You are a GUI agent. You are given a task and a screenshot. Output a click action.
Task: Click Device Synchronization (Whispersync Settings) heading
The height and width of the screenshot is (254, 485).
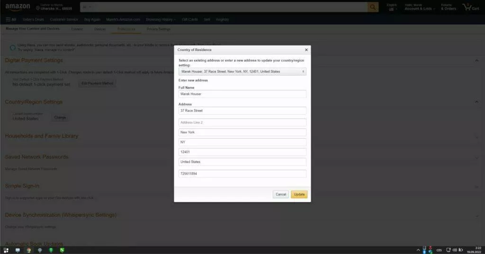point(61,215)
